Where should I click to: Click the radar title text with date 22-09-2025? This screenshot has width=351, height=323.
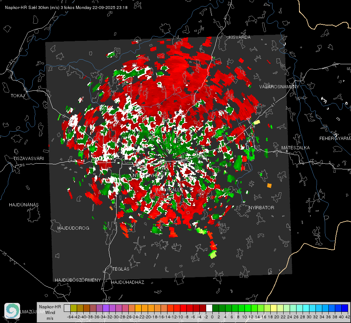tap(66, 8)
